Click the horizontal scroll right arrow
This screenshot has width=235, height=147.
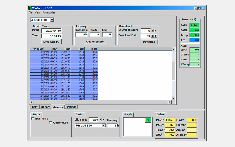point(170,102)
